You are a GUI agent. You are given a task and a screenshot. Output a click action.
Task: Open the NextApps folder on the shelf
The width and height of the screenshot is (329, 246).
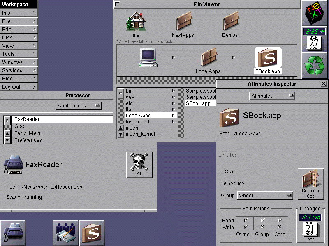point(183,21)
